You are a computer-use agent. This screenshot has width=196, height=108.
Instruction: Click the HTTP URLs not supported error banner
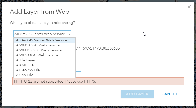[98, 81]
